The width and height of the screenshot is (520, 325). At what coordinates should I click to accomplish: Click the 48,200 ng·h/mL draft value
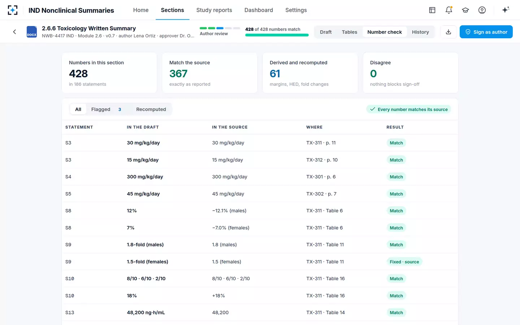(x=146, y=313)
